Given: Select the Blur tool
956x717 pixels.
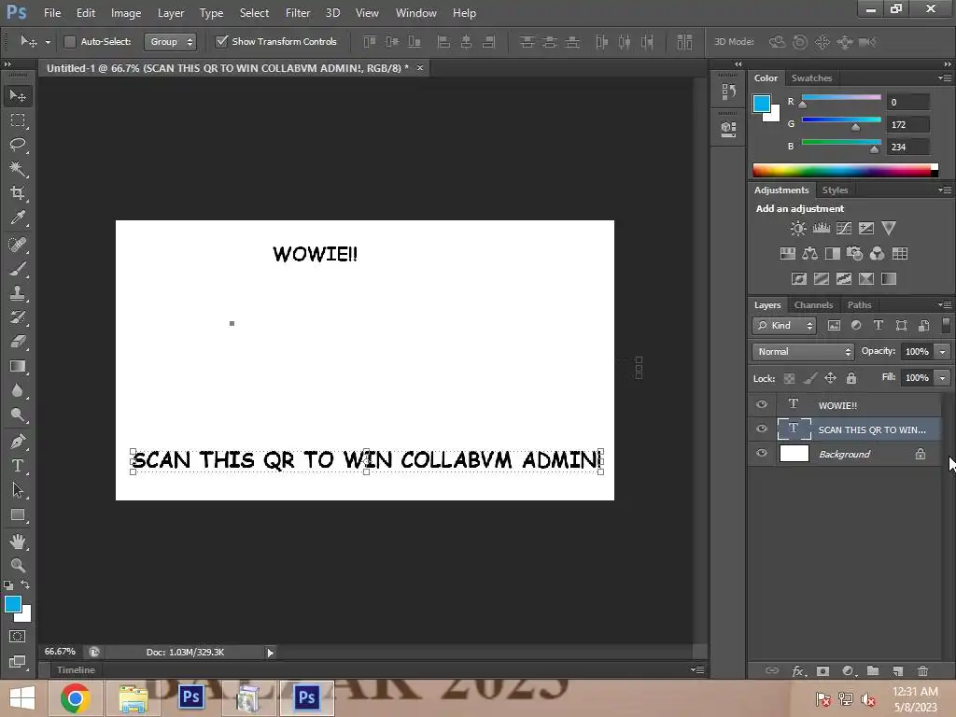Looking at the screenshot, I should (18, 391).
